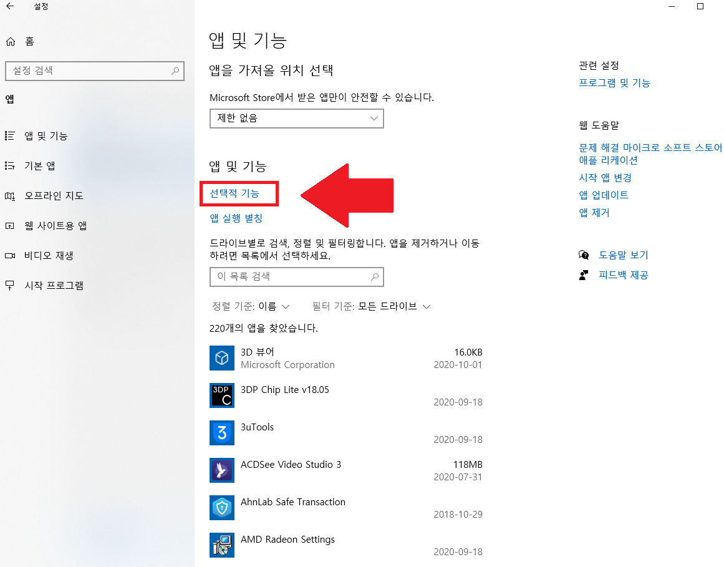
Task: Focus the 이 목록 검색 input field
Action: pyautogui.click(x=296, y=276)
